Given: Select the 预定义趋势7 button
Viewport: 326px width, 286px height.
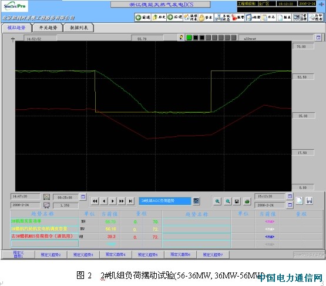Looking at the screenshot, I should [213, 255].
